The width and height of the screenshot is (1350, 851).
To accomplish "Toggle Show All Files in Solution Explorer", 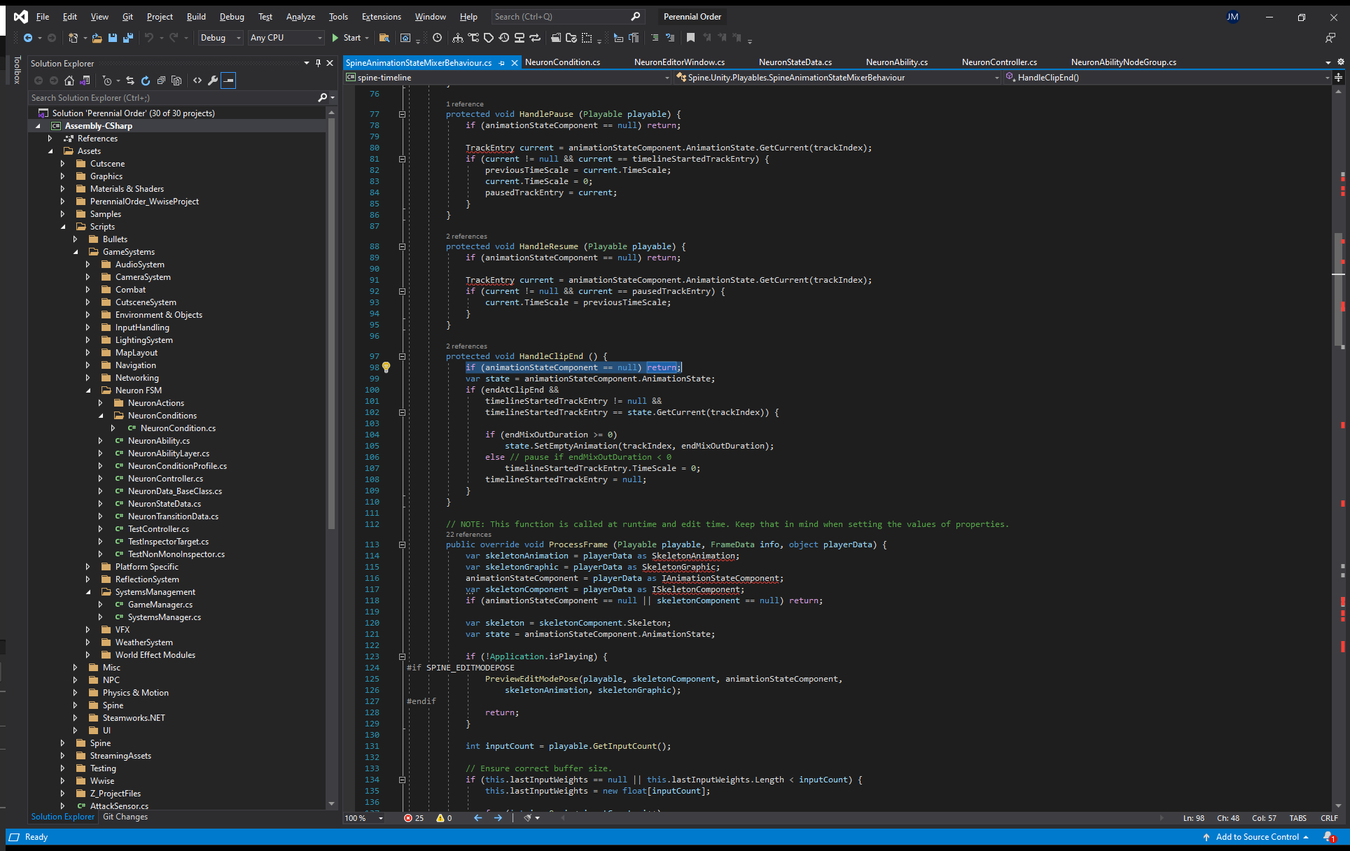I will pyautogui.click(x=176, y=80).
